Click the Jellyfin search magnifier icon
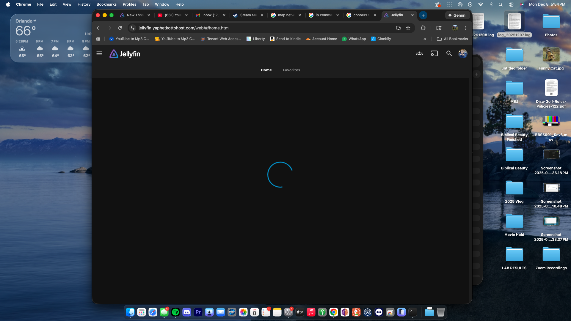 point(449,53)
